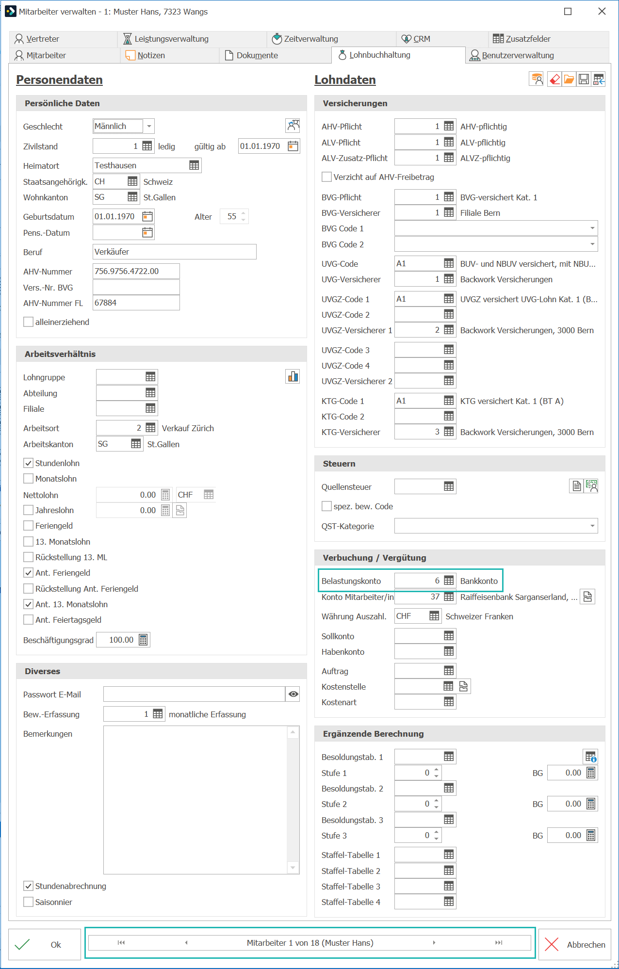Open the Dokumente tab
Image resolution: width=619 pixels, height=969 pixels.
pyautogui.click(x=276, y=55)
